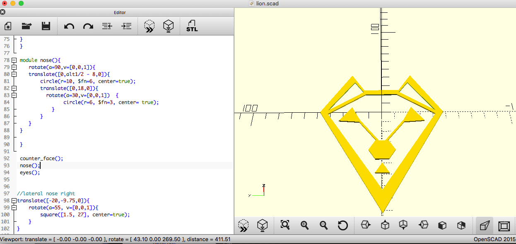Collapse the rotate(a=55) block at line 99
The image size is (516, 244).
(x=14, y=208)
